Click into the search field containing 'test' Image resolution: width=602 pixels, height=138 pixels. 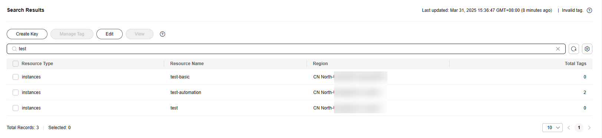pyautogui.click(x=286, y=49)
